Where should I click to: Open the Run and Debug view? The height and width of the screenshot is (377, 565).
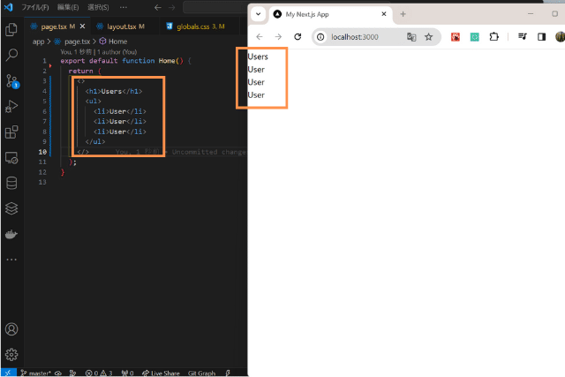coord(11,106)
